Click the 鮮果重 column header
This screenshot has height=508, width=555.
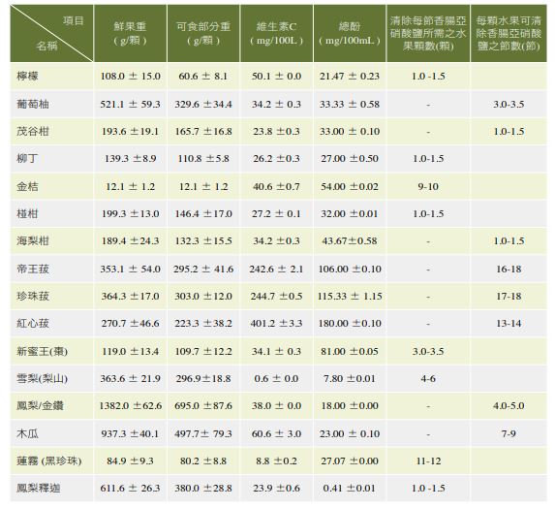coord(130,33)
